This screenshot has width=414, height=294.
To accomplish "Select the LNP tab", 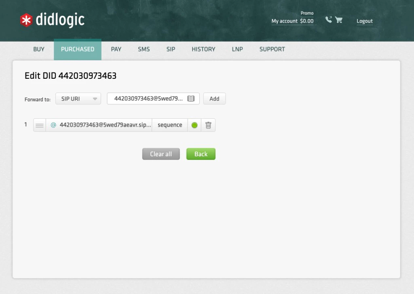I will coord(237,49).
